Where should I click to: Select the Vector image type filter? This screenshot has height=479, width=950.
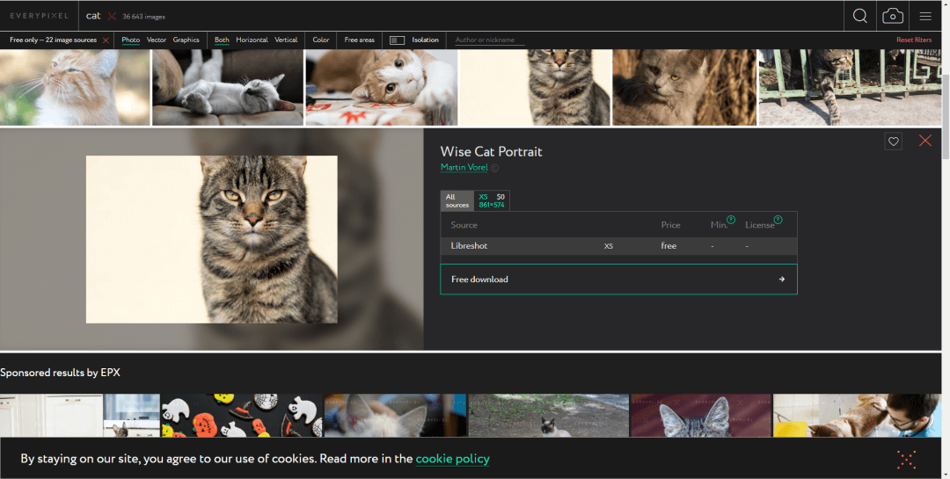click(x=157, y=40)
